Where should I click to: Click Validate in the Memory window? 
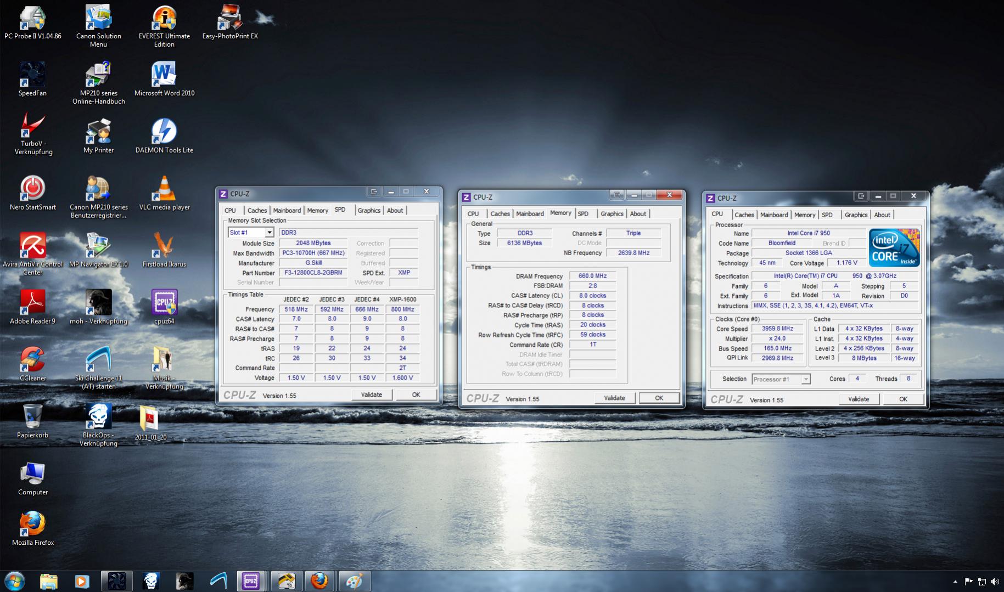pyautogui.click(x=614, y=398)
